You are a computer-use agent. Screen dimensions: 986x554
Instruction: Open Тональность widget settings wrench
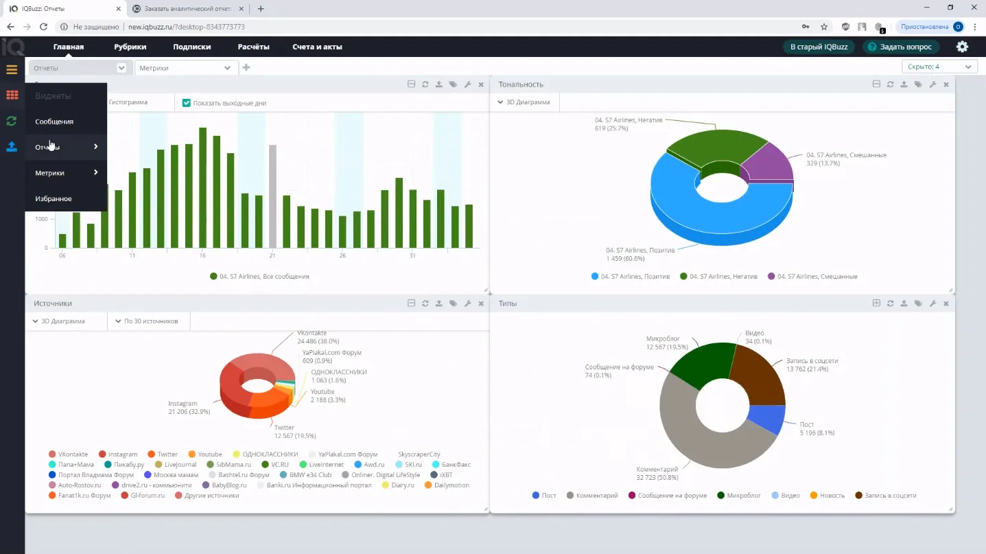pos(932,84)
